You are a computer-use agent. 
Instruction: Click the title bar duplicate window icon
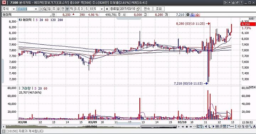[x=237, y=2]
